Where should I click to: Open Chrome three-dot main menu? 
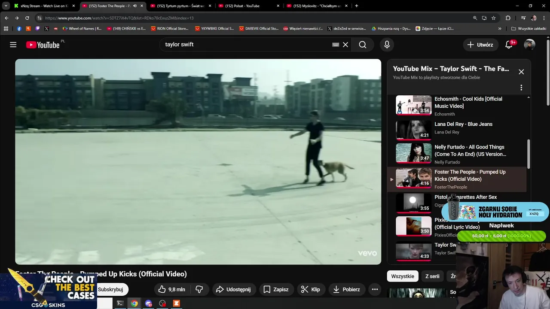544,18
